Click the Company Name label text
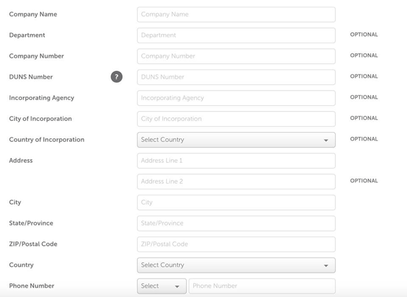Viewport: 407px width, 297px height. 33,14
